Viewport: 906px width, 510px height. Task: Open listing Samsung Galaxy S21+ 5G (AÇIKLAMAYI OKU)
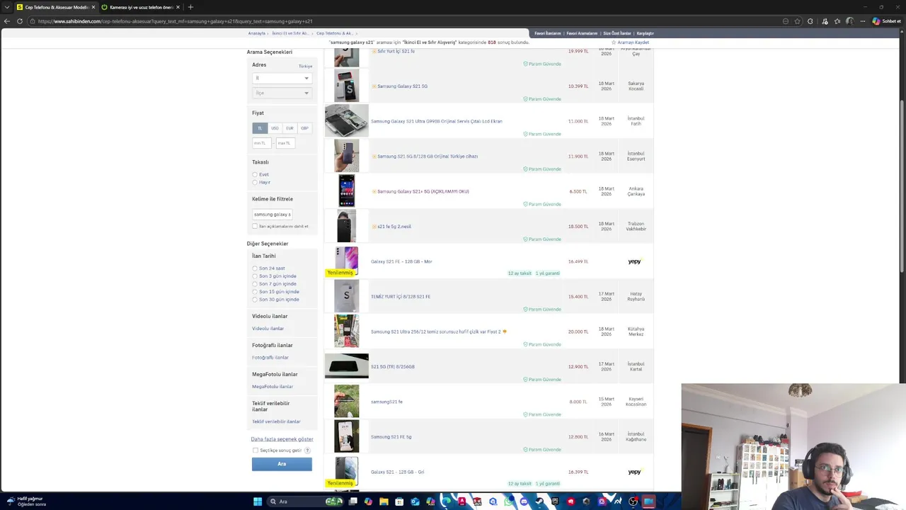tap(423, 191)
